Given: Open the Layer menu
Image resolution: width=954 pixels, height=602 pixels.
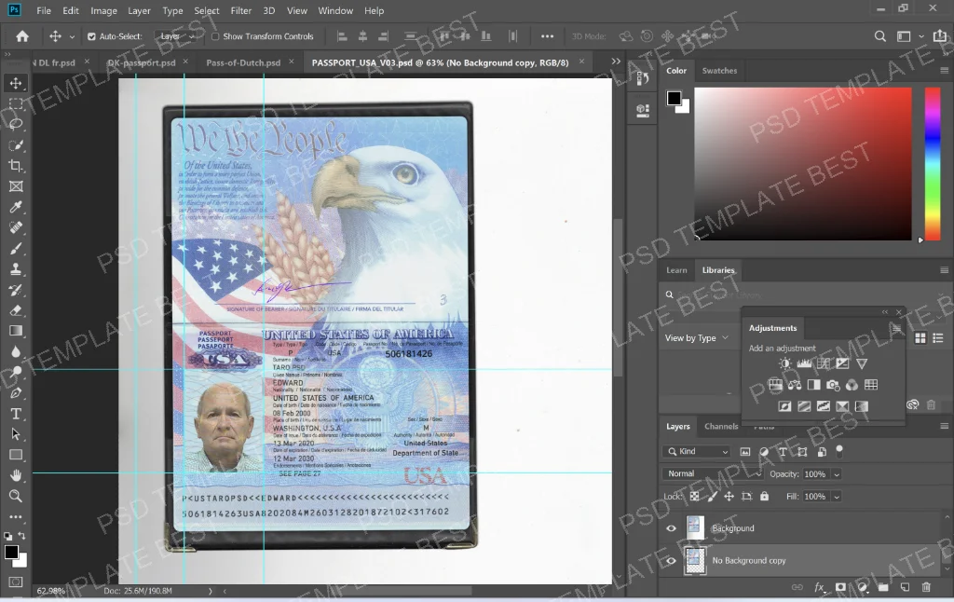Looking at the screenshot, I should pos(139,10).
